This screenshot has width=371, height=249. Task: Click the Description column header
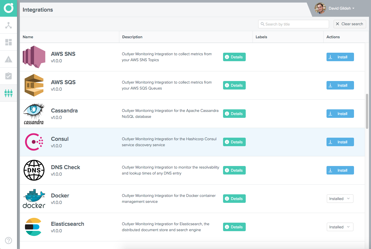[x=186, y=37]
